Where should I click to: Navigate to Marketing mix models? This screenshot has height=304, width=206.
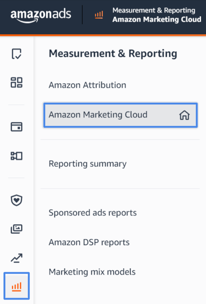point(92,272)
